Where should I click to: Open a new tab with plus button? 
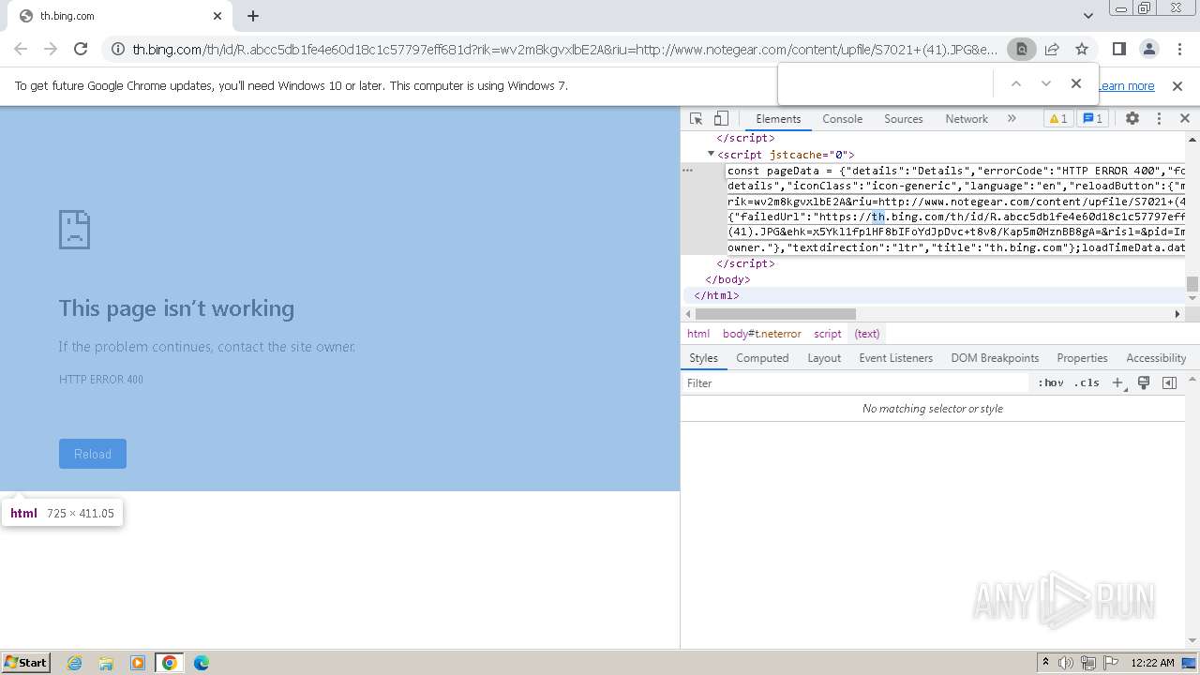[x=253, y=16]
